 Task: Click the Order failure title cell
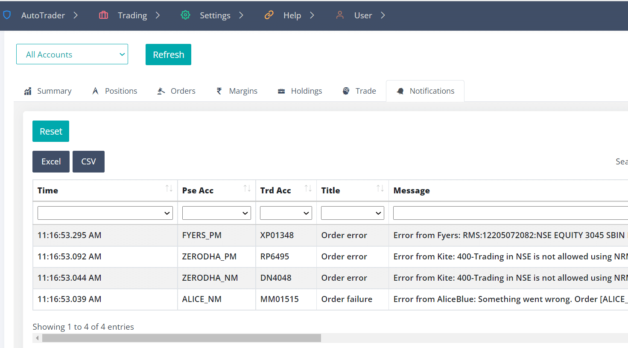tap(353, 299)
